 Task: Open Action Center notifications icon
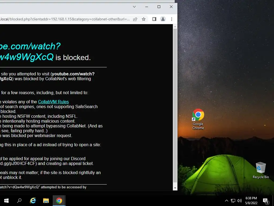pos(265,201)
